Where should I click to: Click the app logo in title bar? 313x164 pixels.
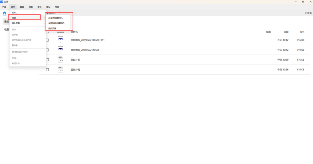click(2, 2)
